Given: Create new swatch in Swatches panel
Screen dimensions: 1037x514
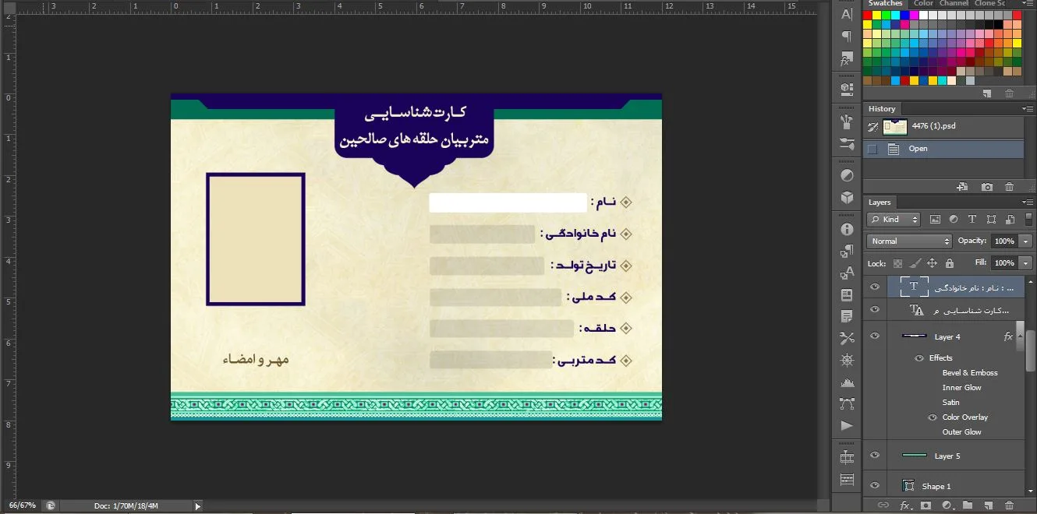Looking at the screenshot, I should (987, 93).
